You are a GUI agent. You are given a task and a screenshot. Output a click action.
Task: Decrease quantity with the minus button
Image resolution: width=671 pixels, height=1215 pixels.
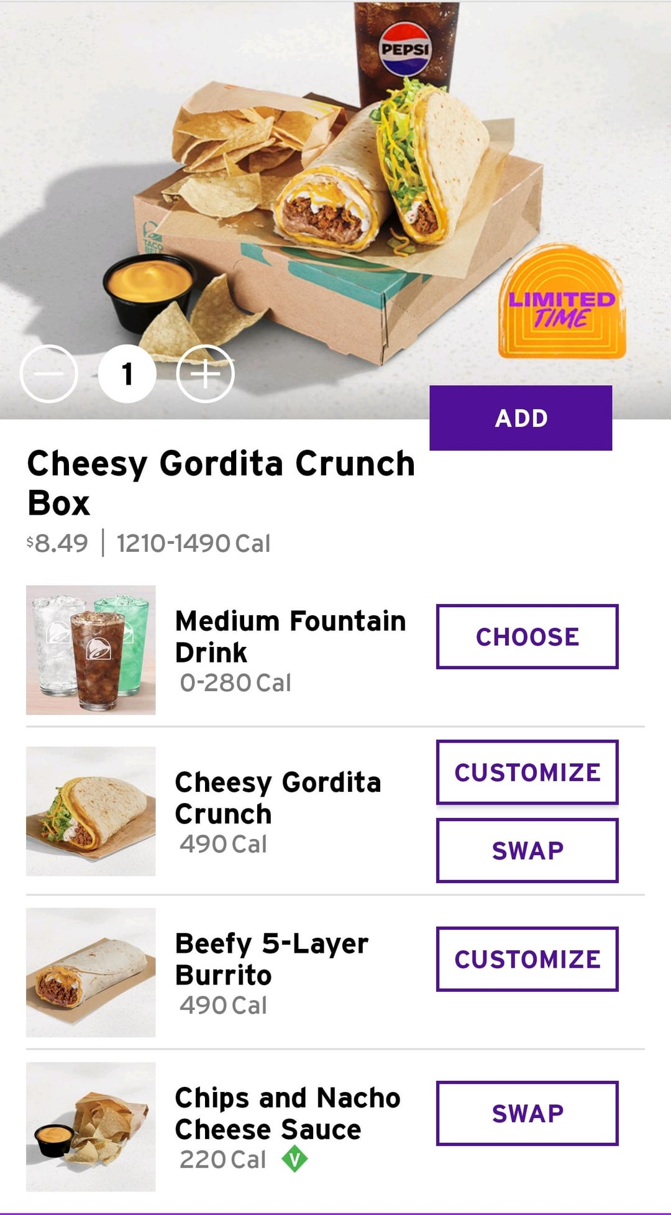(48, 374)
